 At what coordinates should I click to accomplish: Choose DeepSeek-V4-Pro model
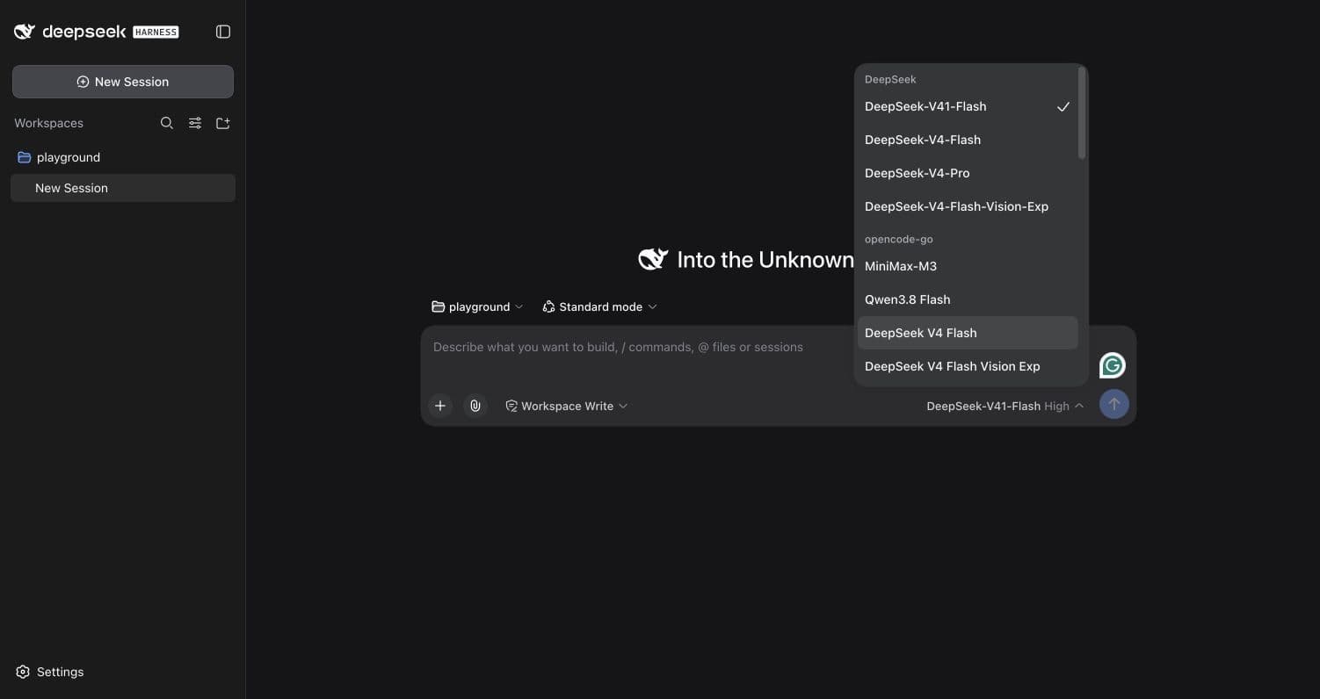[x=968, y=173]
